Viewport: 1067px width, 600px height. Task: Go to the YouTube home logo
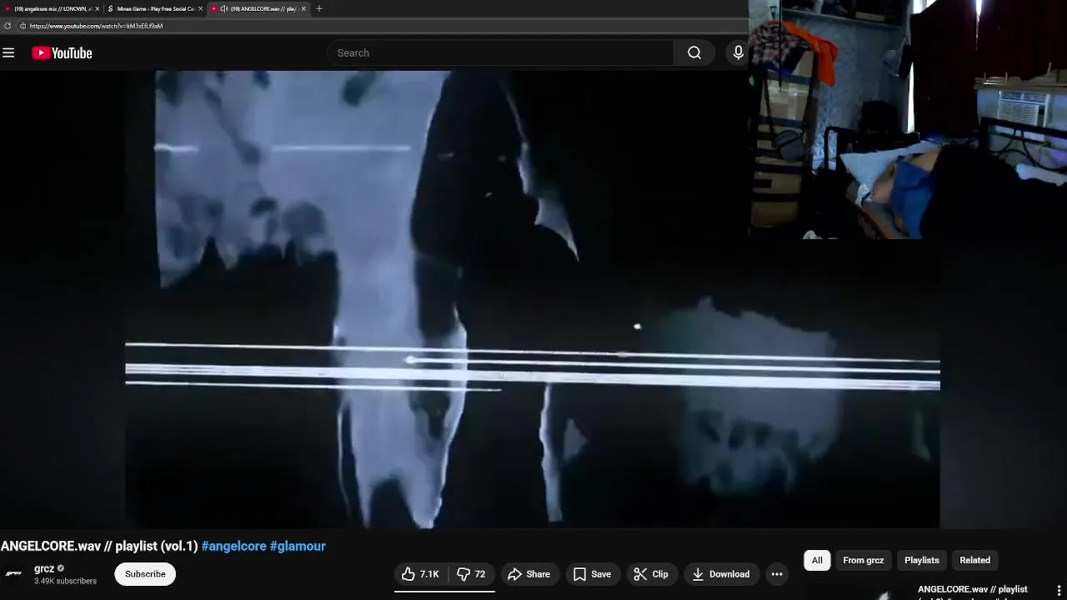(x=62, y=53)
